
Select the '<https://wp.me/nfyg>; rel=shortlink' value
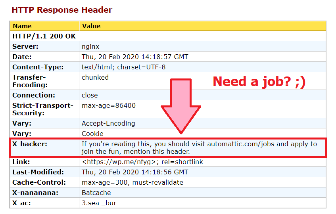[x=142, y=162]
